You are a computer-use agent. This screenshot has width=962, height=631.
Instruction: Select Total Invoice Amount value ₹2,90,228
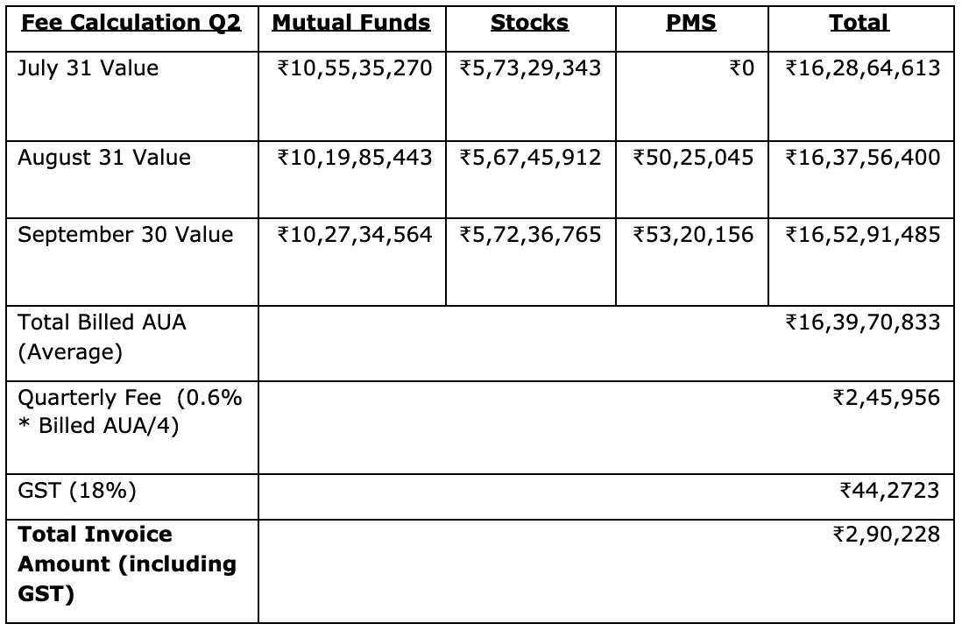(x=885, y=535)
